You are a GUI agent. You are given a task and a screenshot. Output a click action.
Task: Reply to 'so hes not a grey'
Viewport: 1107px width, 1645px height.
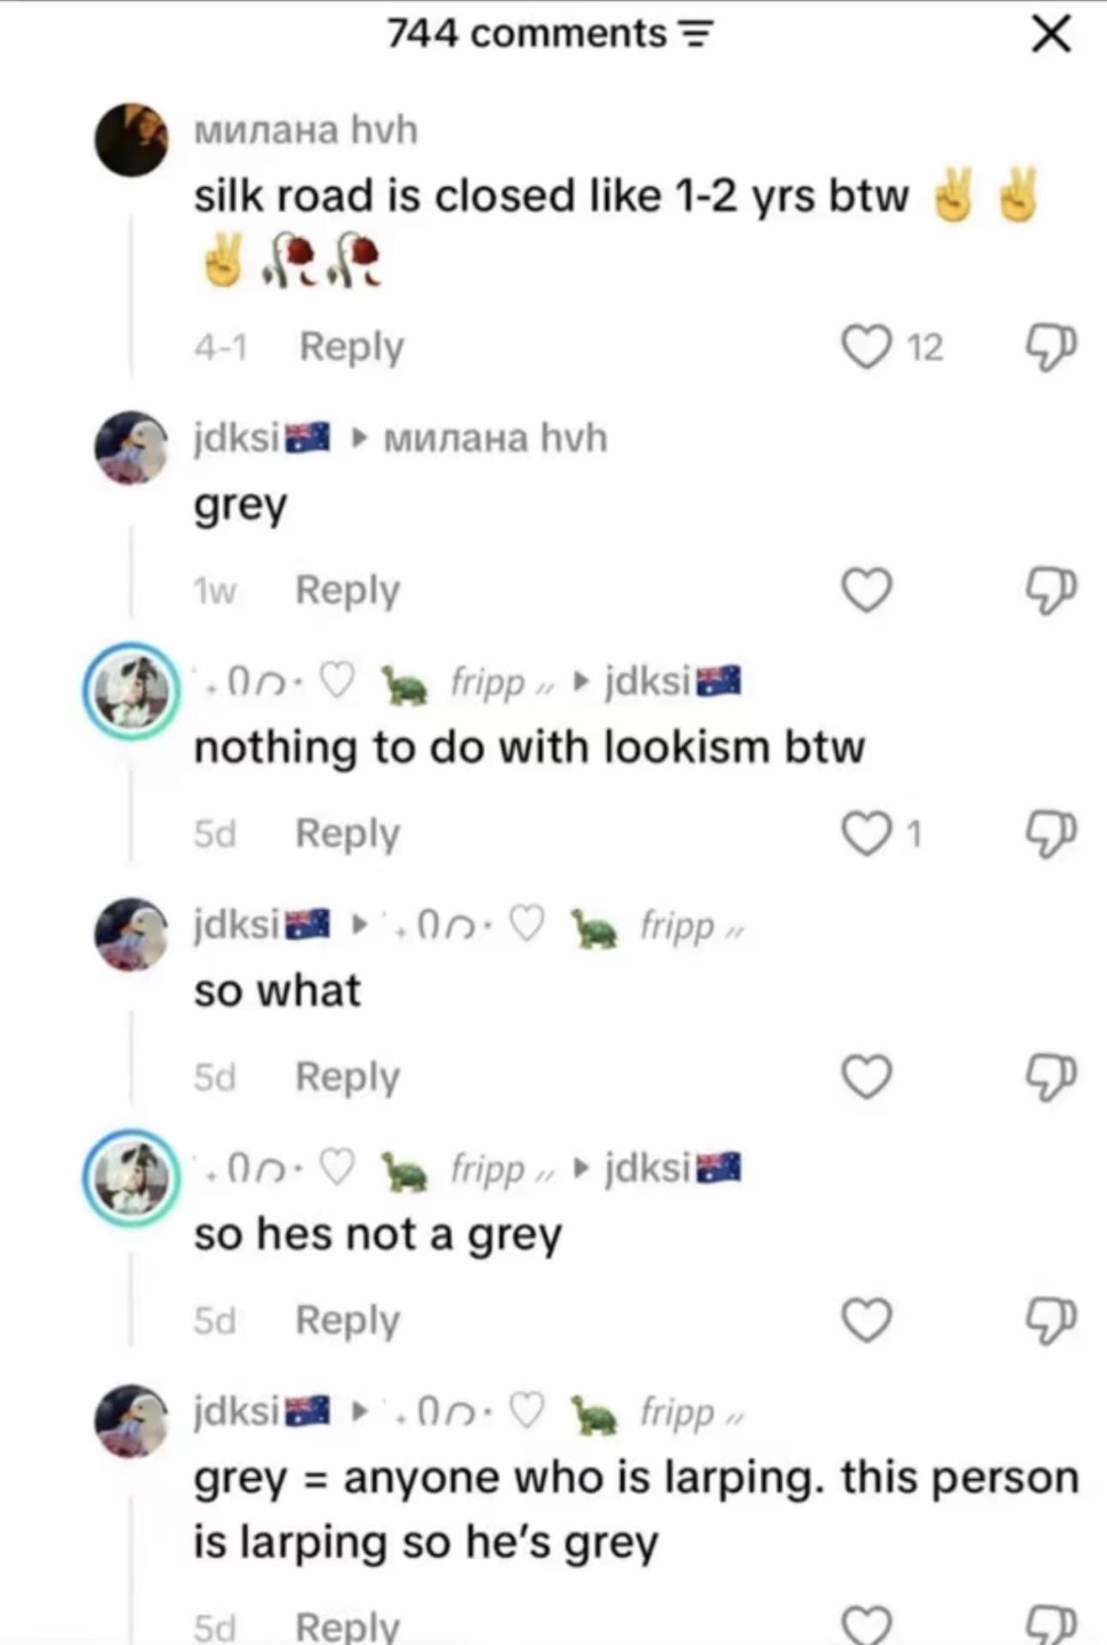point(348,1320)
